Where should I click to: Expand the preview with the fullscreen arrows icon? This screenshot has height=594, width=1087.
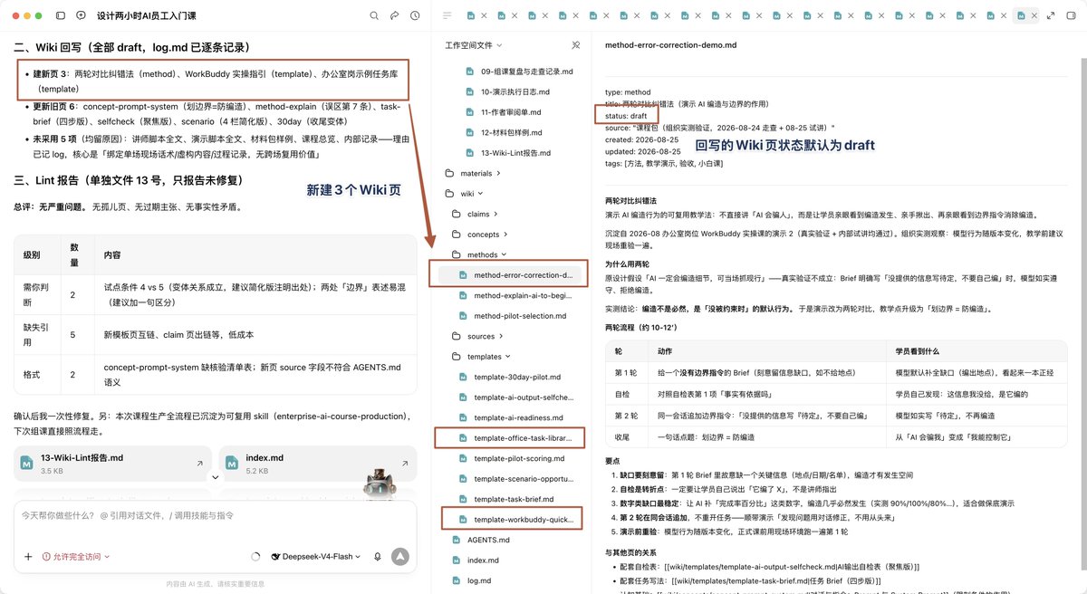click(1052, 16)
